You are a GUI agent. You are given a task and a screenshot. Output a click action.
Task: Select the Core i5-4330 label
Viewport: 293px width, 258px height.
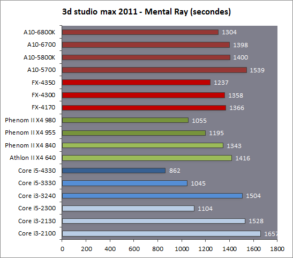pos(37,171)
